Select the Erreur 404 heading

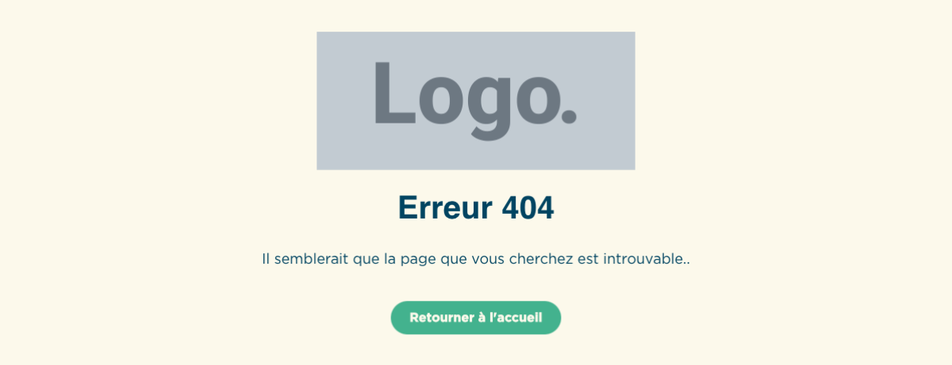click(x=476, y=208)
